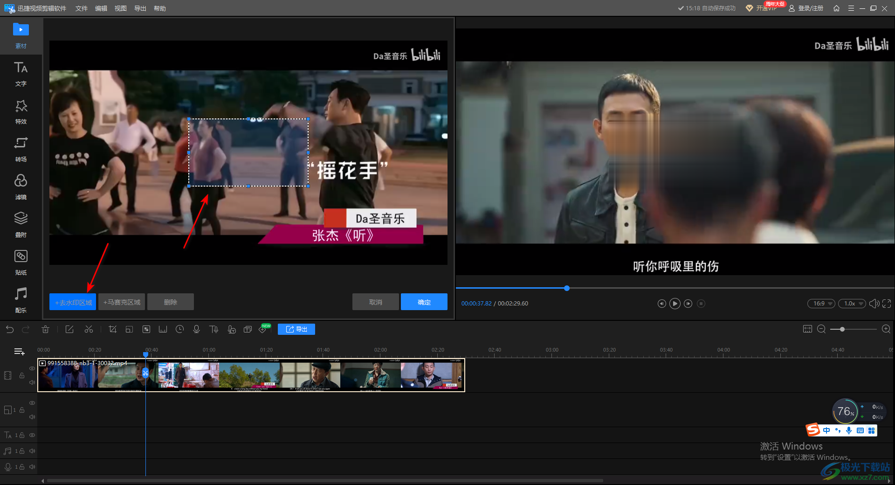
Task: Click the timeline zoom slider handle
Action: [842, 329]
